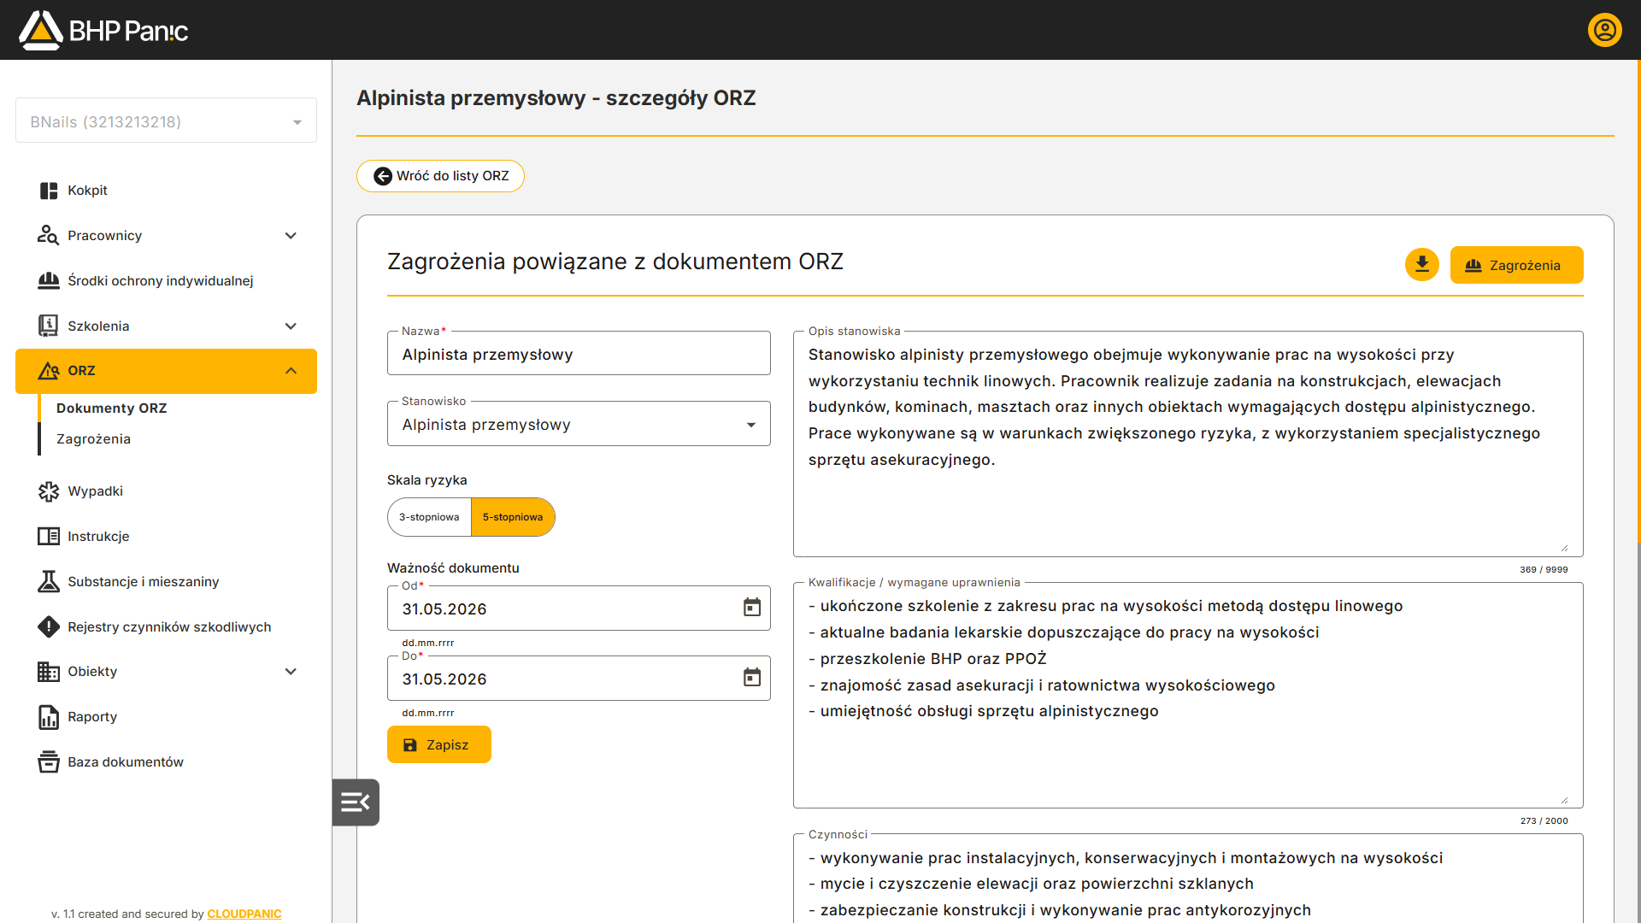Open Środki ochrony indywidualnej menu item

point(166,280)
